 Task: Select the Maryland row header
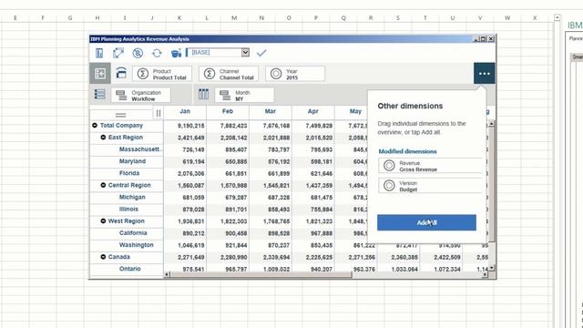(x=132, y=161)
